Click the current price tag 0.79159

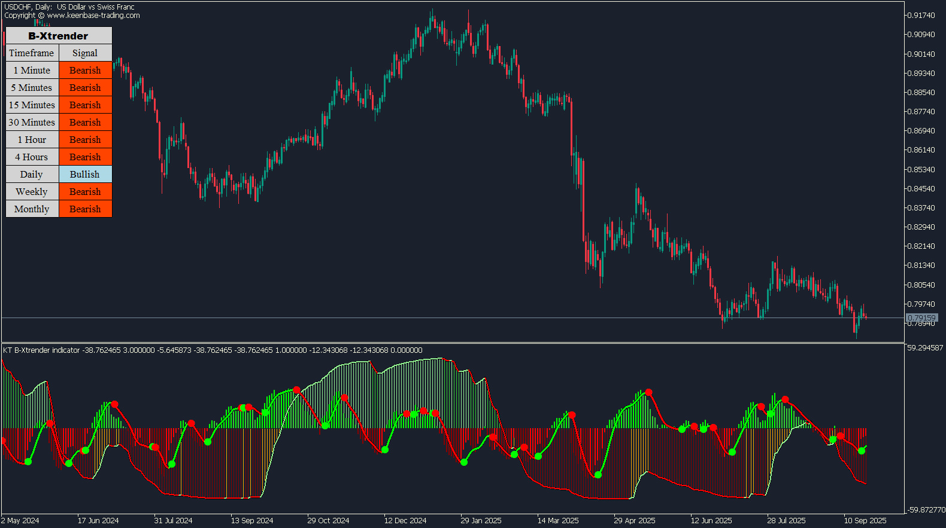coord(921,318)
